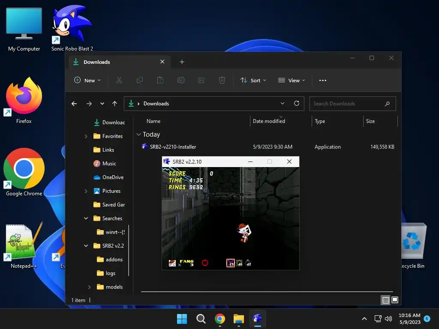Open clock and date in taskbar

[x=409, y=319]
